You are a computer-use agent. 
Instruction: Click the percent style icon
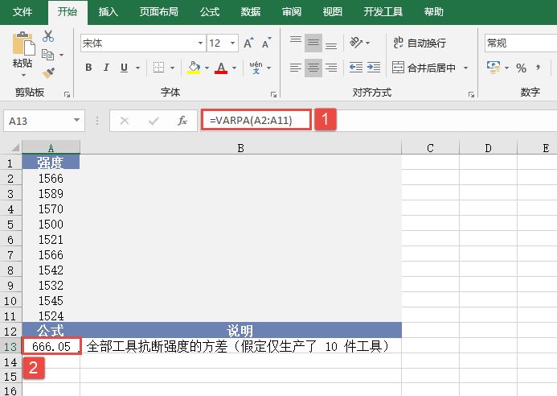521,68
